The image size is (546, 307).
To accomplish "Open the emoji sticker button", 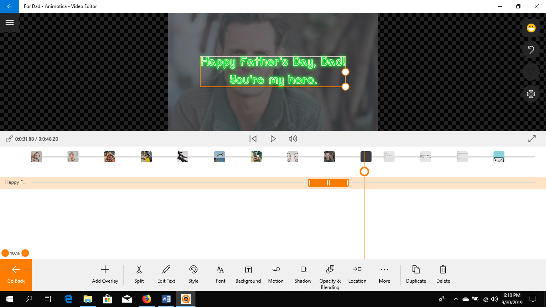I will point(531,28).
